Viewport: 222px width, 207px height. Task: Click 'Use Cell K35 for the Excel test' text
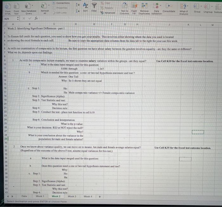[x=183, y=148]
